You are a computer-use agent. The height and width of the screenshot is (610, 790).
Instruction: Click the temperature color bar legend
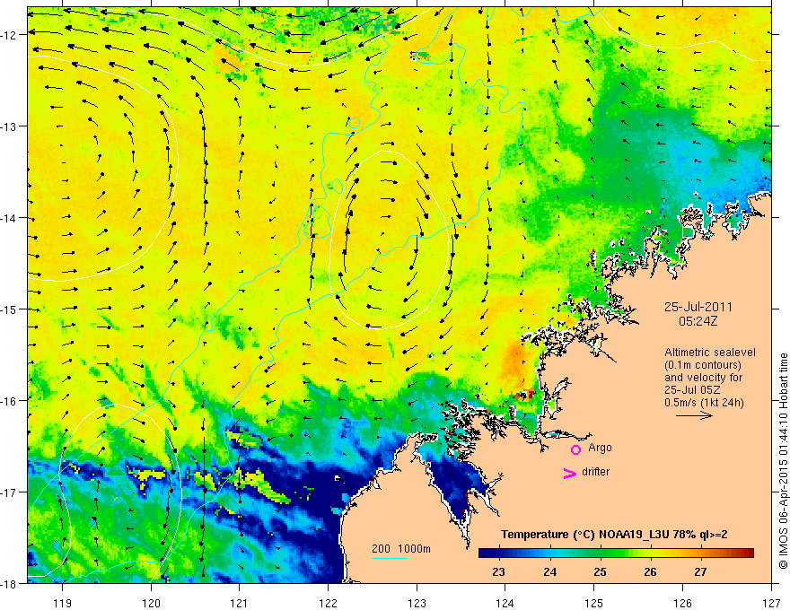[x=616, y=553]
